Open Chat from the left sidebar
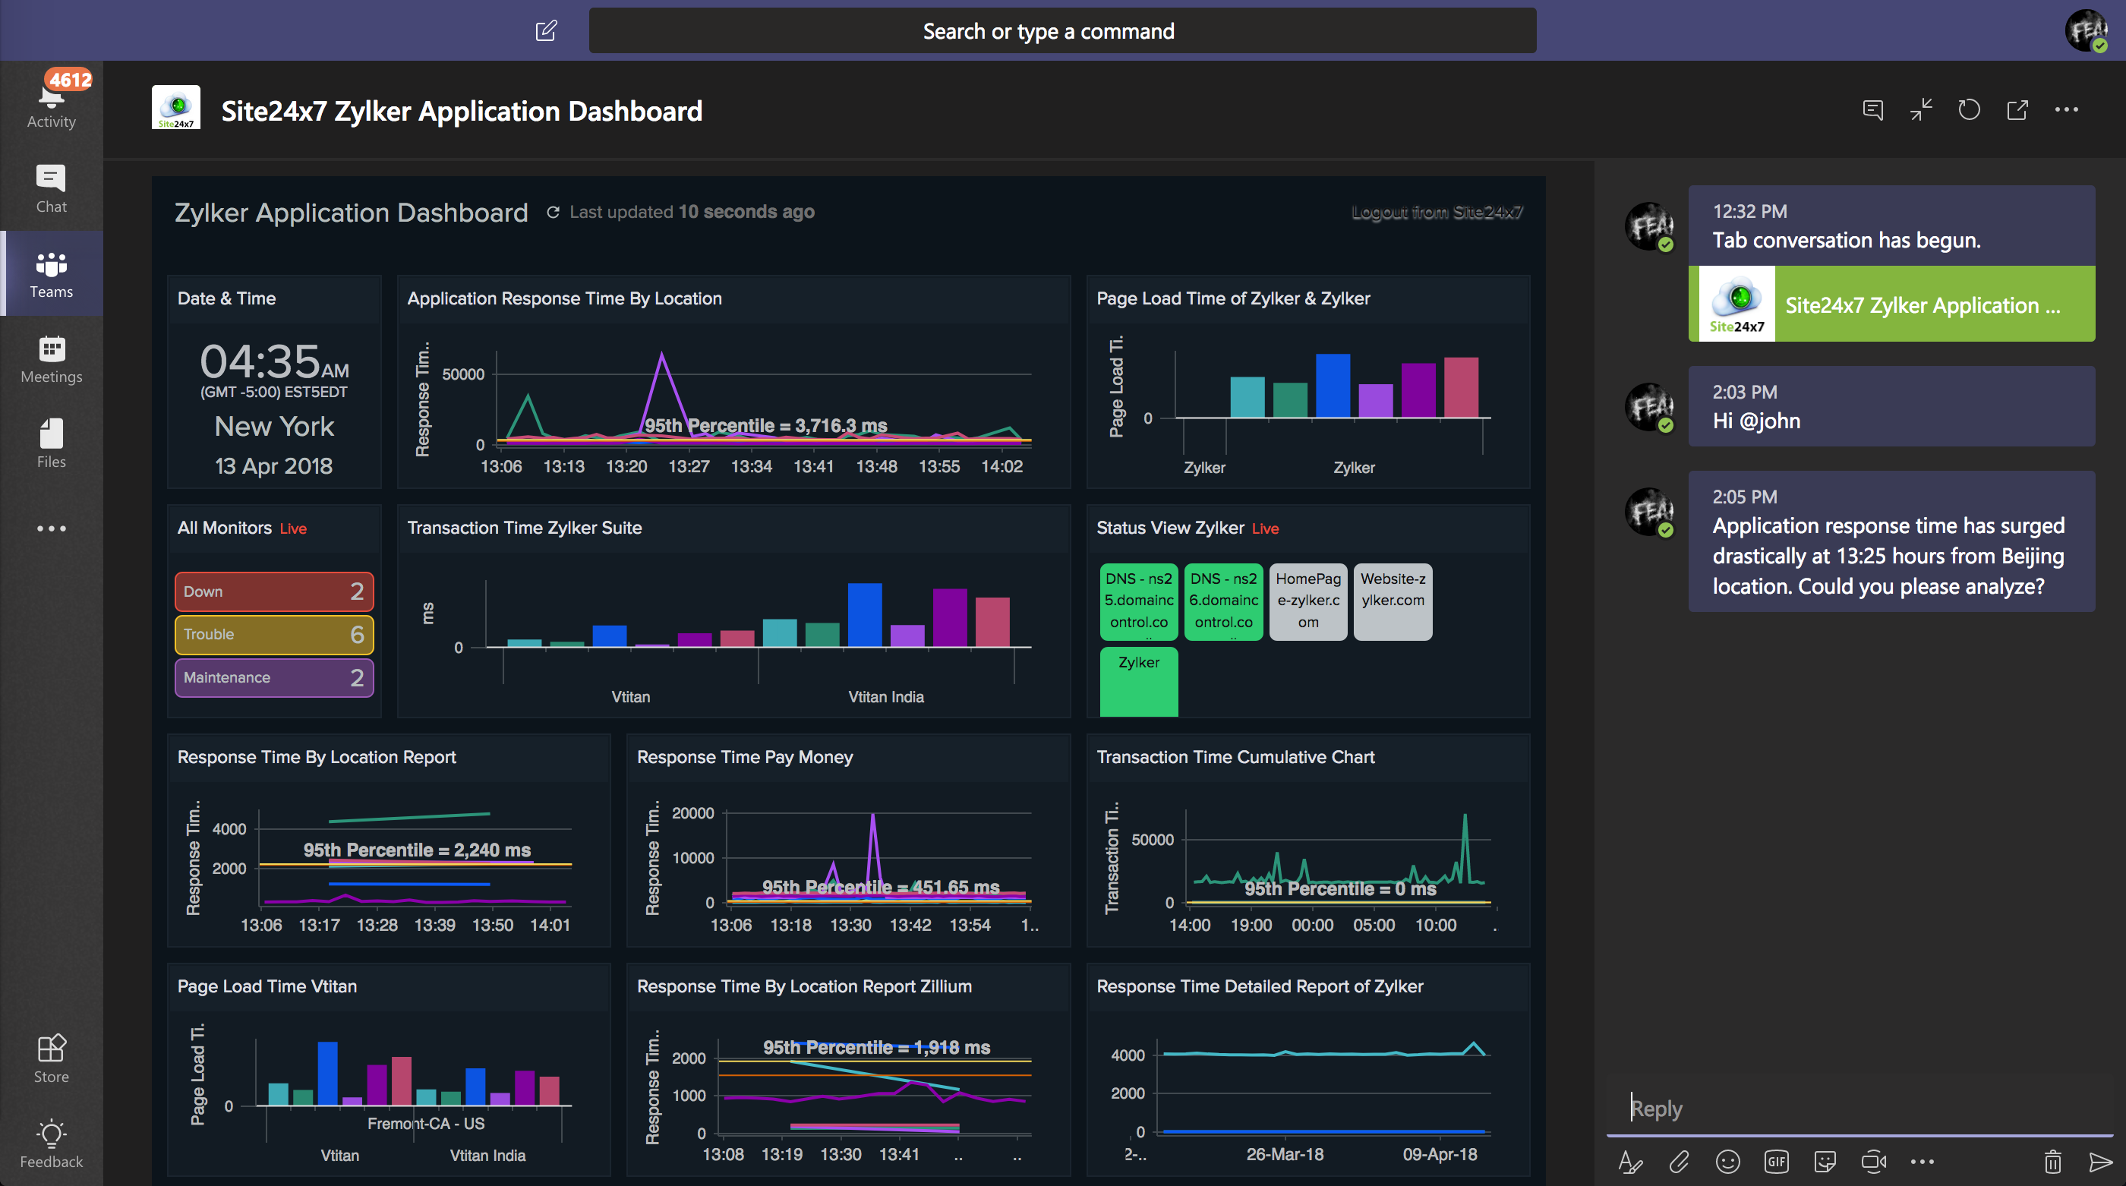The height and width of the screenshot is (1186, 2126). coord(51,188)
